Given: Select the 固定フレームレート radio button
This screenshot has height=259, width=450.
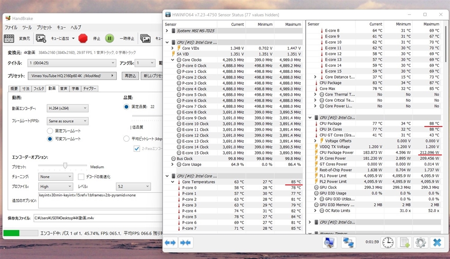Looking at the screenshot, I should pyautogui.click(x=50, y=131).
